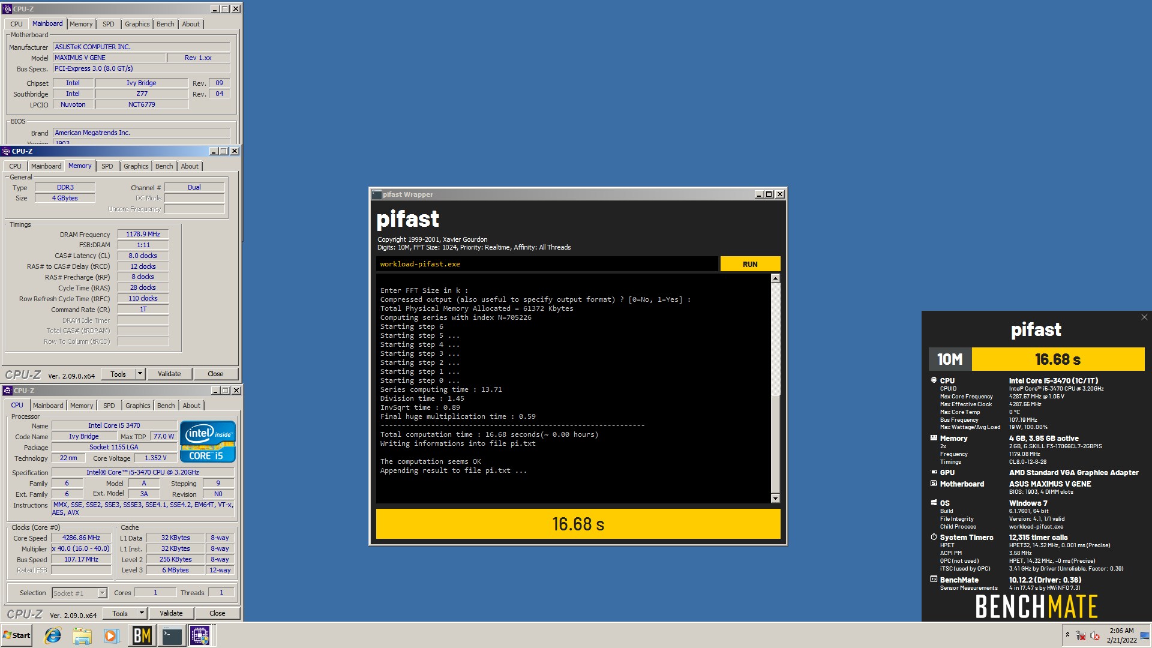The image size is (1152, 648).
Task: Click title icon of CPU-Z Mainboard window
Action: (7, 9)
